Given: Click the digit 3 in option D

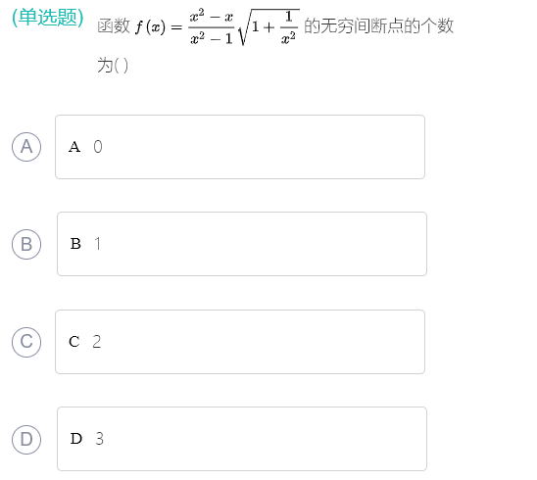Looking at the screenshot, I should coord(99,439).
